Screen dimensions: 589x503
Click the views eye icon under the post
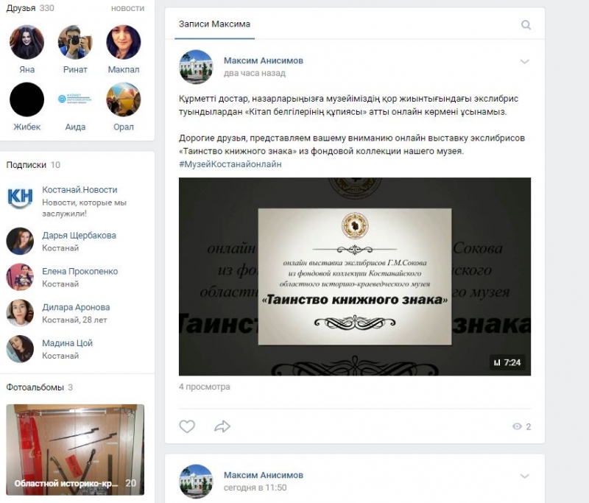tap(517, 426)
